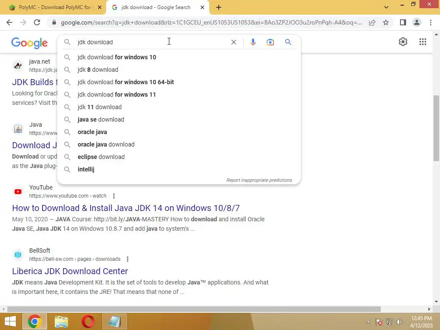
Task: Bookmark this page with the star icon
Action: tap(386, 22)
